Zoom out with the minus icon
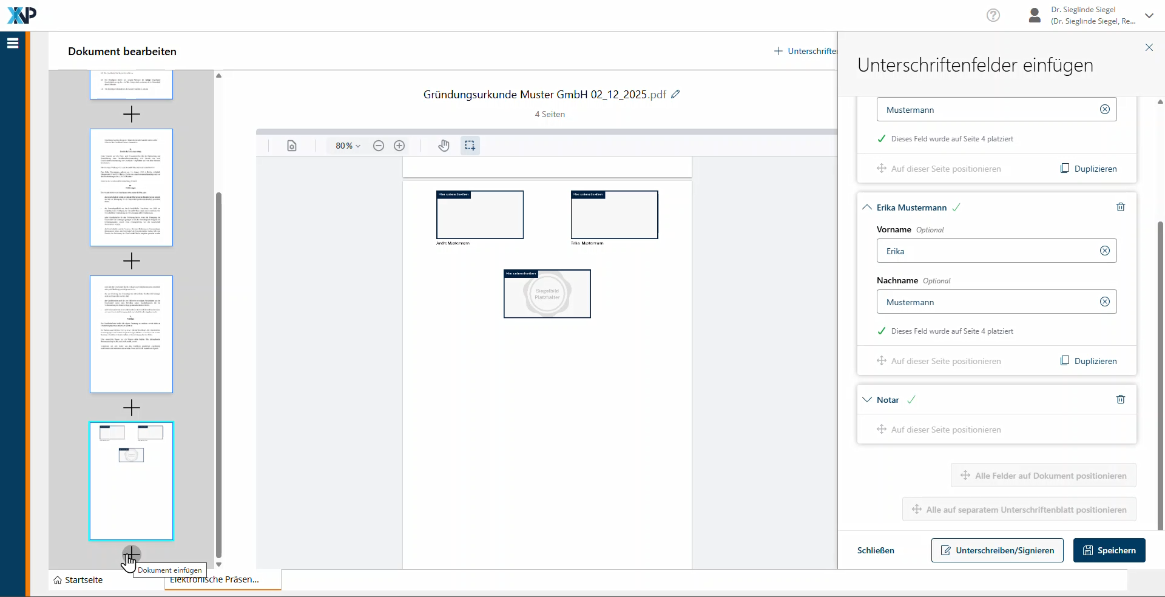 click(379, 146)
